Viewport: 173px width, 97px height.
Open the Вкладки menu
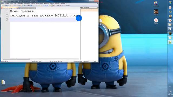tap(62, 4)
